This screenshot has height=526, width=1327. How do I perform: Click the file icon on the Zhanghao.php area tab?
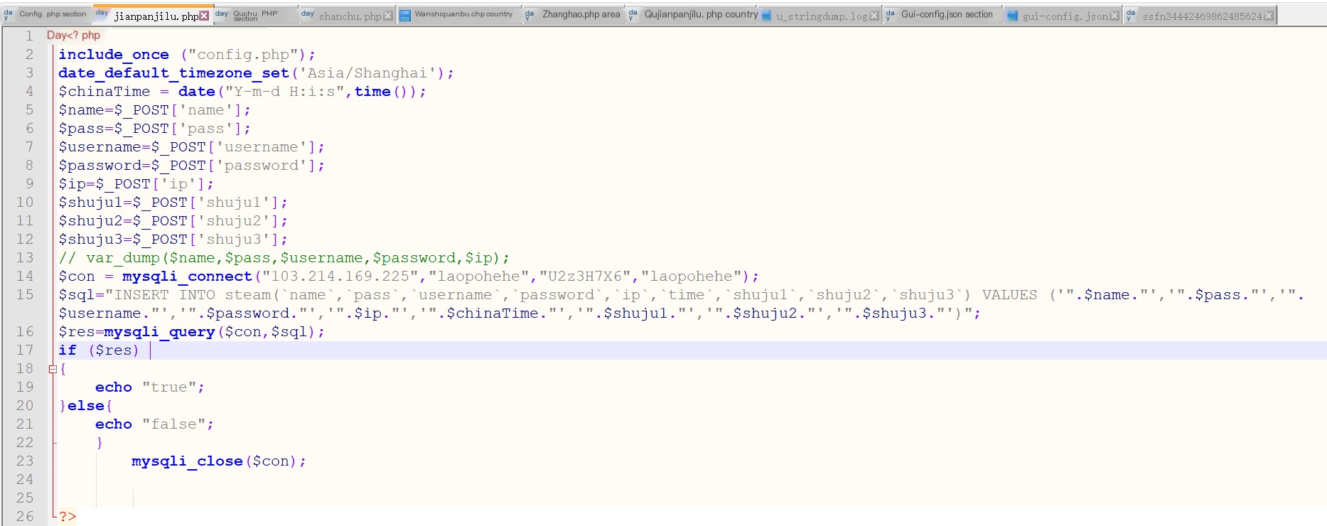coord(530,15)
